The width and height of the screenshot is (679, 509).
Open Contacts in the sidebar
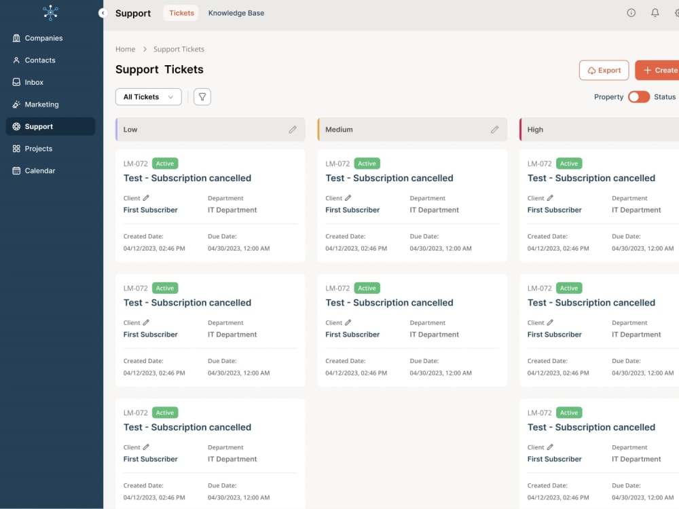tap(51, 60)
